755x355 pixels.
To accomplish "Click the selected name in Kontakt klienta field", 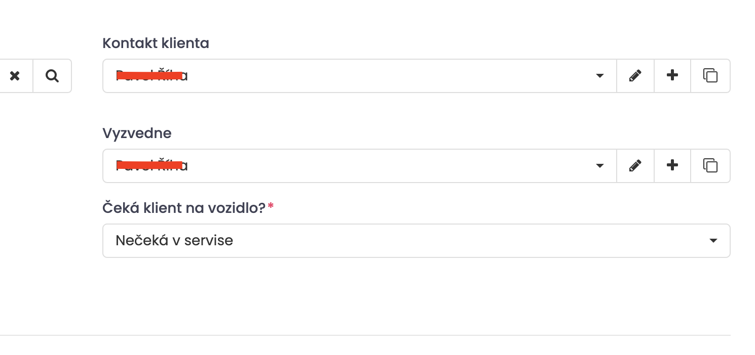I will pos(152,76).
